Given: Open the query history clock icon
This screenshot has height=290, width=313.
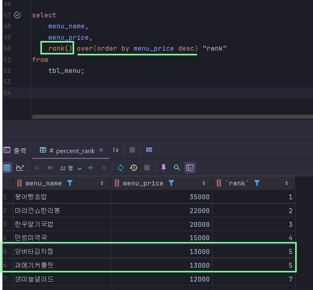Looking at the screenshot, I should coord(134,168).
